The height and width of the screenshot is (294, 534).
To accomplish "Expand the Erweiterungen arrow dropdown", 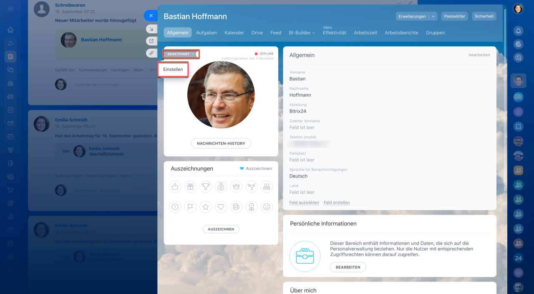I will 433,16.
